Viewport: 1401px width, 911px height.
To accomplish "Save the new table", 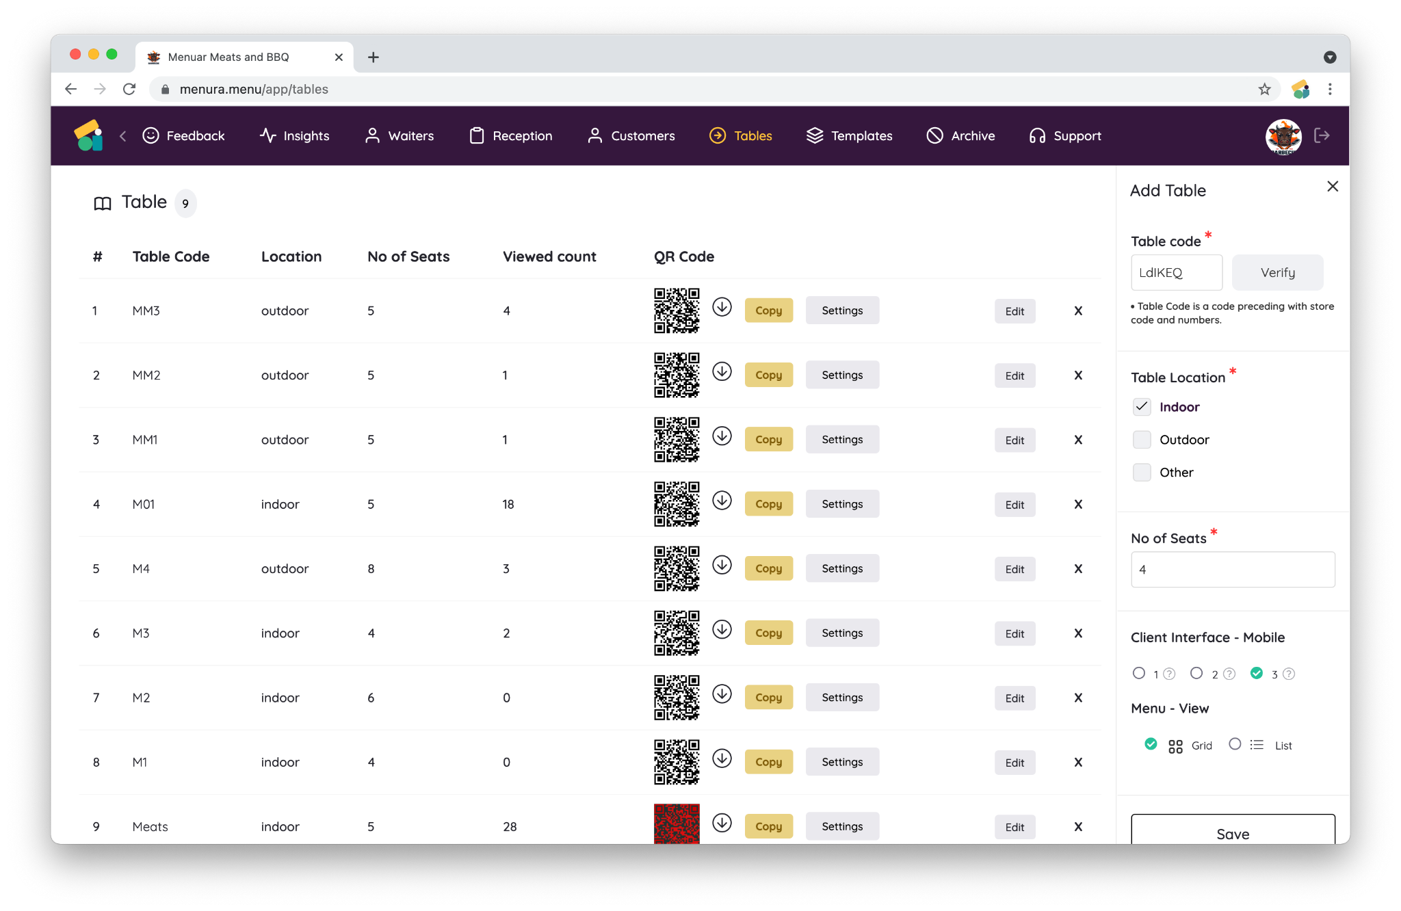I will click(1233, 829).
